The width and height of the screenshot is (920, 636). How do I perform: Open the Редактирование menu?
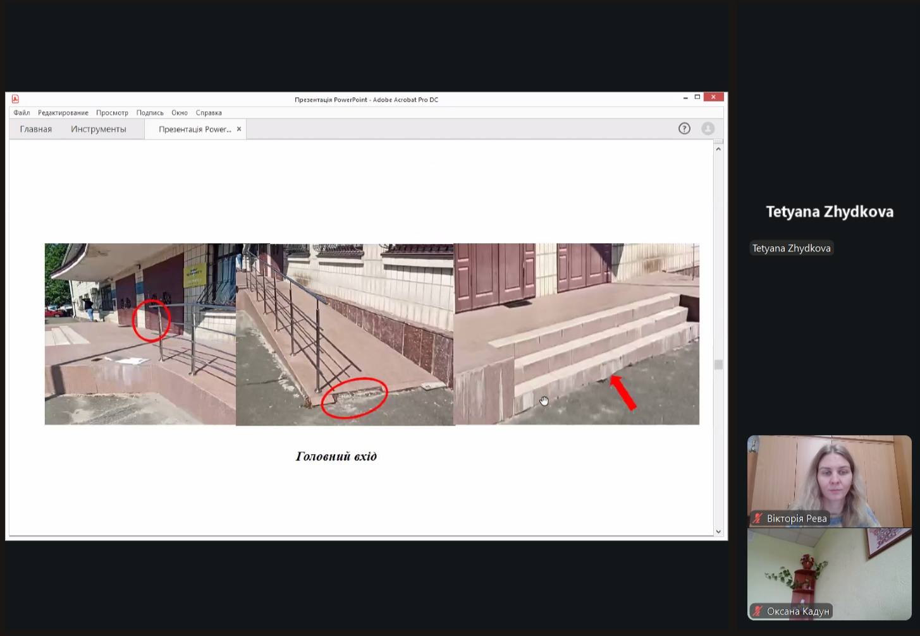63,113
